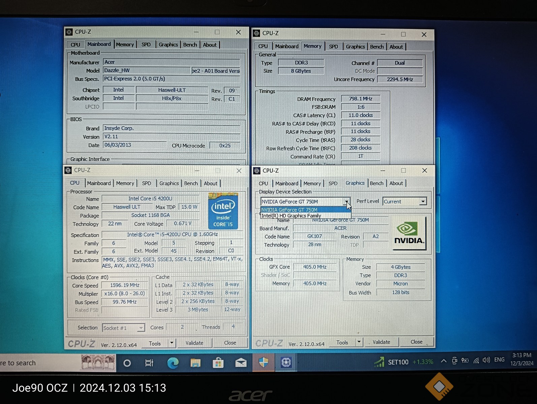Open the About tab in the Graphics window
The height and width of the screenshot is (404, 537).
pyautogui.click(x=396, y=183)
